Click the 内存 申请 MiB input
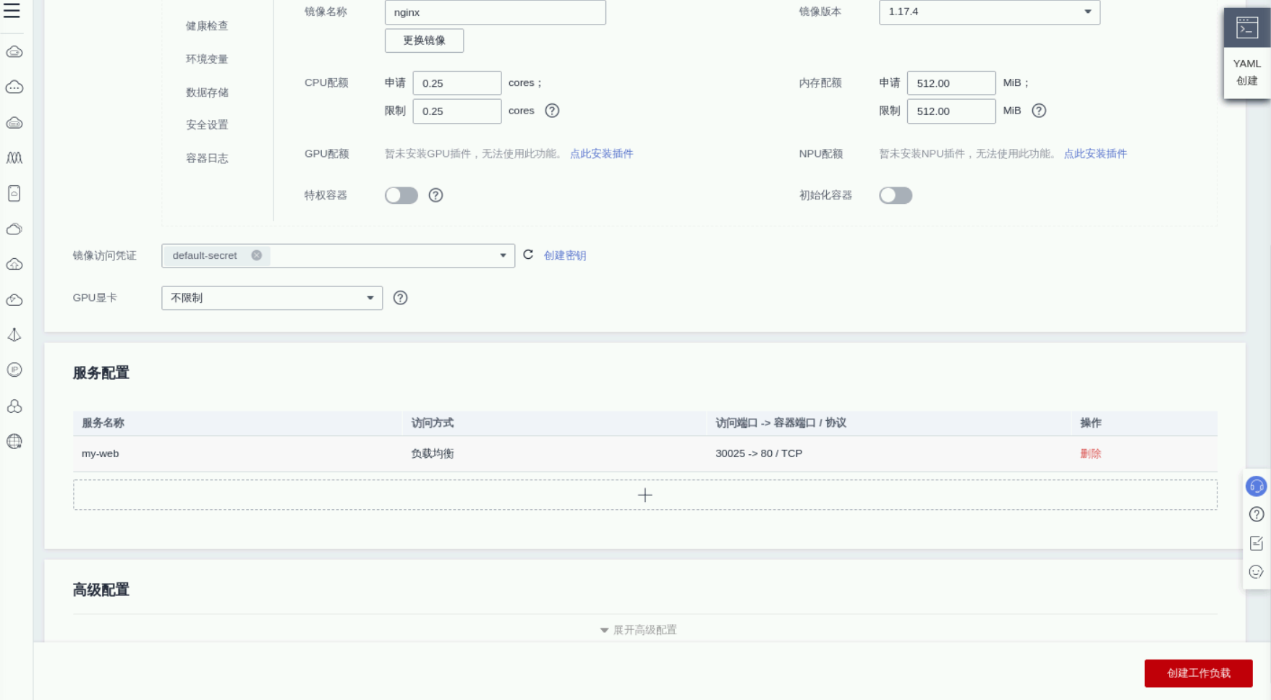The image size is (1271, 700). [951, 83]
